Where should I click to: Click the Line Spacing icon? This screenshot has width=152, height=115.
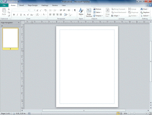point(66,14)
